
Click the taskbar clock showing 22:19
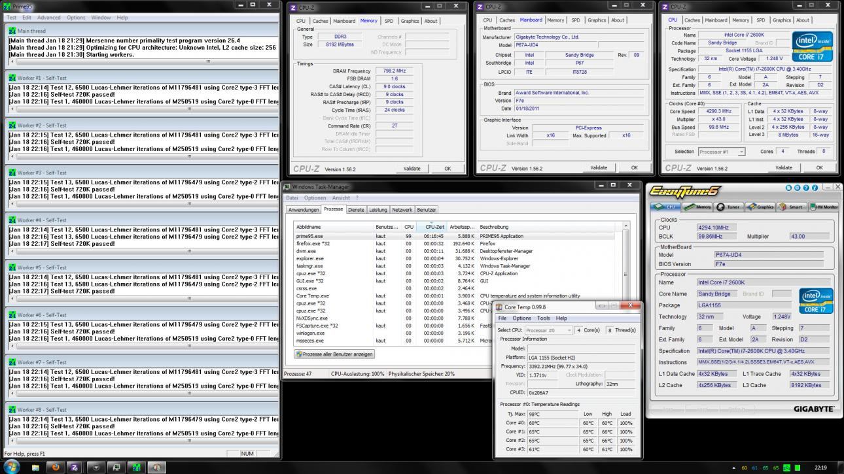coord(820,468)
